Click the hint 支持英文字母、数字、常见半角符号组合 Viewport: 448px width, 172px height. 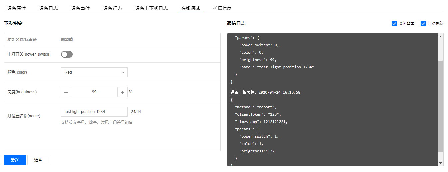pyautogui.click(x=97, y=122)
